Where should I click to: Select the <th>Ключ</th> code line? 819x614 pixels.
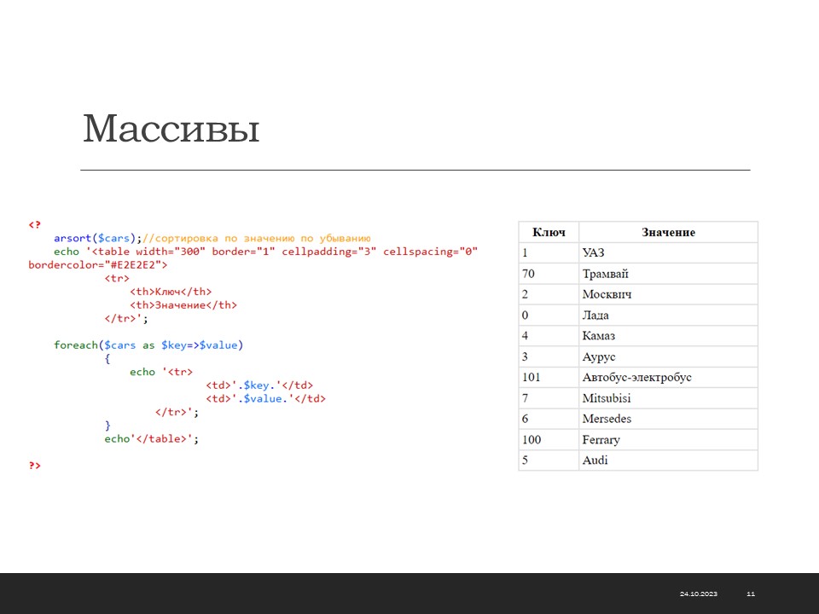[171, 292]
